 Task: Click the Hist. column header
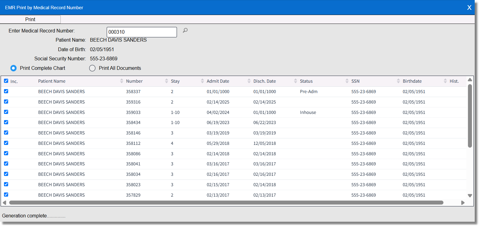coord(454,81)
